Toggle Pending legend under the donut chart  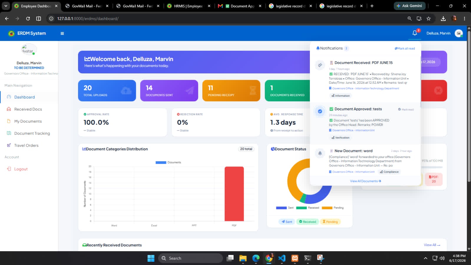click(333, 208)
